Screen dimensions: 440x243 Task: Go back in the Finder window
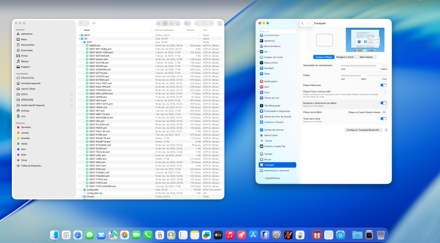[x=81, y=24]
